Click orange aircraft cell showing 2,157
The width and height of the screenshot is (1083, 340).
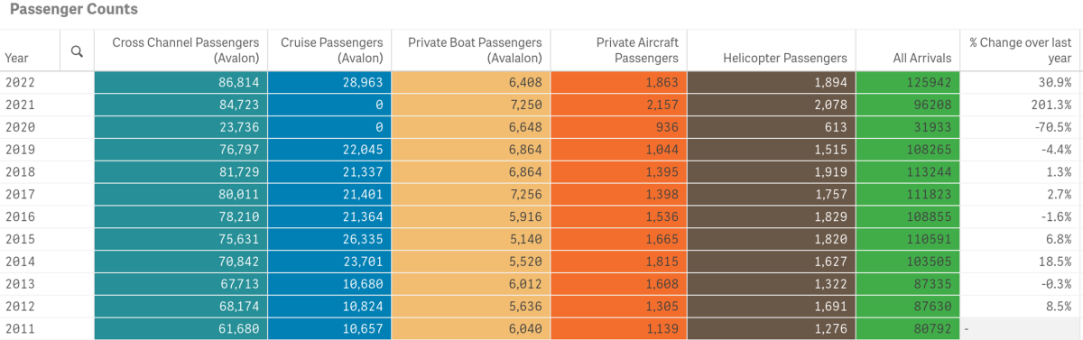pyautogui.click(x=618, y=105)
